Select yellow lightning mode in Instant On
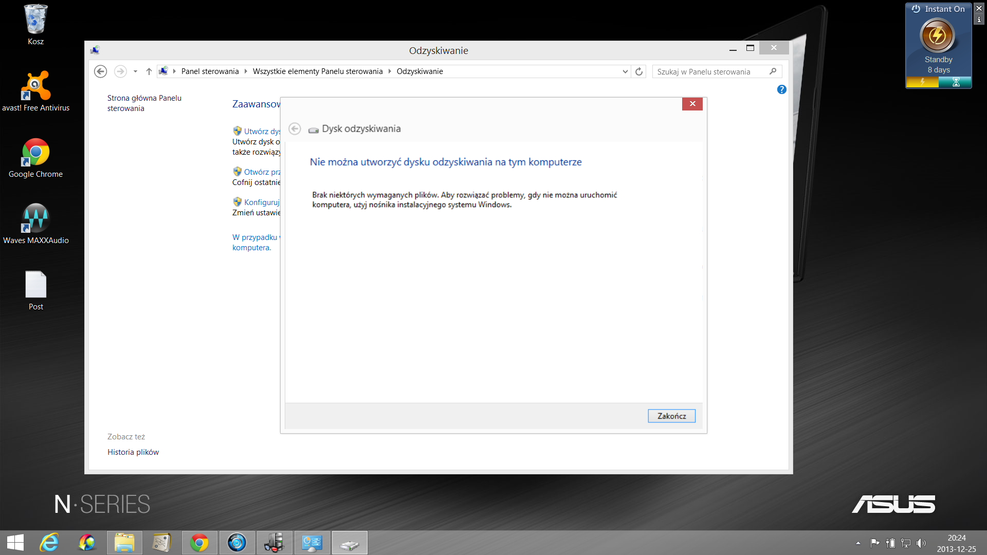 [x=922, y=82]
